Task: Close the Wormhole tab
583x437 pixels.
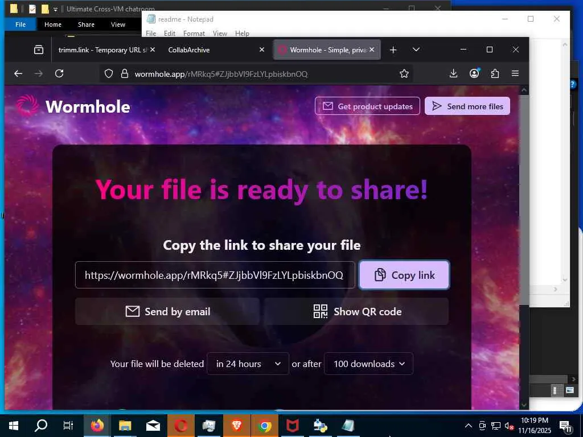Action: pyautogui.click(x=372, y=50)
